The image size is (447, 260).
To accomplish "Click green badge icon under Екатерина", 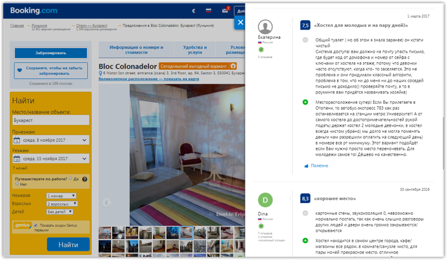I will tap(261, 49).
